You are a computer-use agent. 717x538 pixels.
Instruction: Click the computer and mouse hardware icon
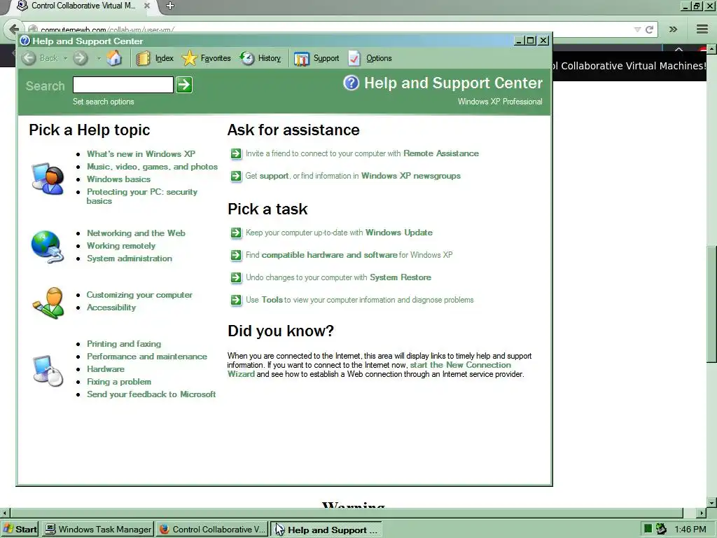click(x=48, y=371)
